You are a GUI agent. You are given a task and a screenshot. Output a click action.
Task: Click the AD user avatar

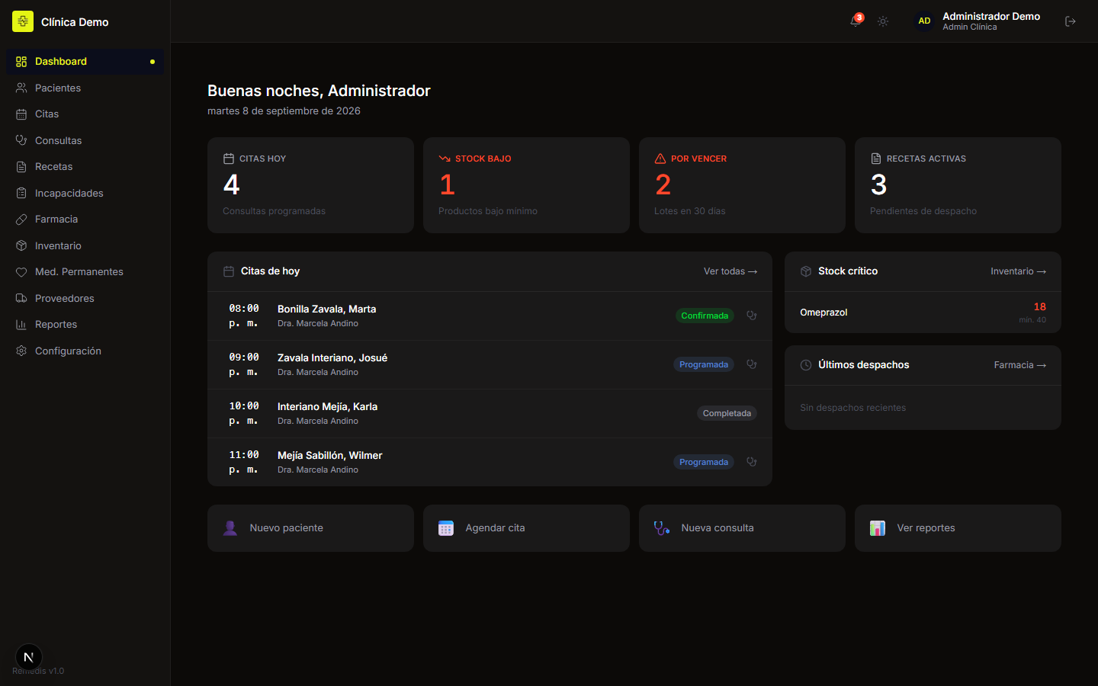coord(924,21)
